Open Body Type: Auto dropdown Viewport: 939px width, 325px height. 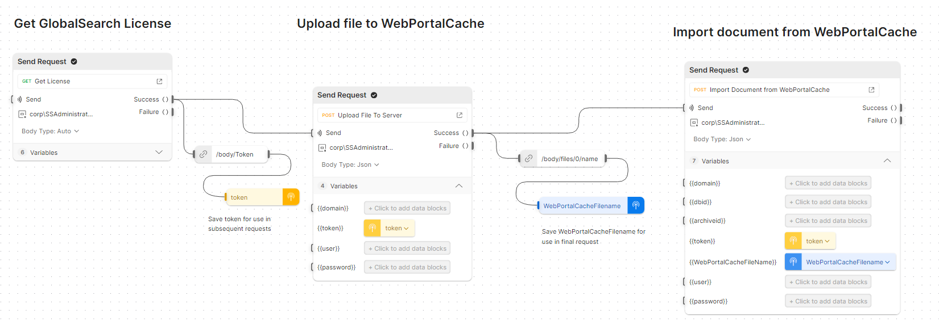click(x=50, y=131)
